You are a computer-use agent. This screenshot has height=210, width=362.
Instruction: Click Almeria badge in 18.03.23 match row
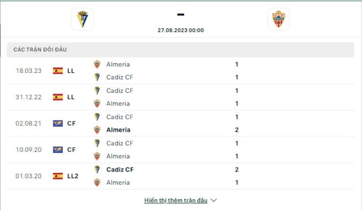(97, 64)
